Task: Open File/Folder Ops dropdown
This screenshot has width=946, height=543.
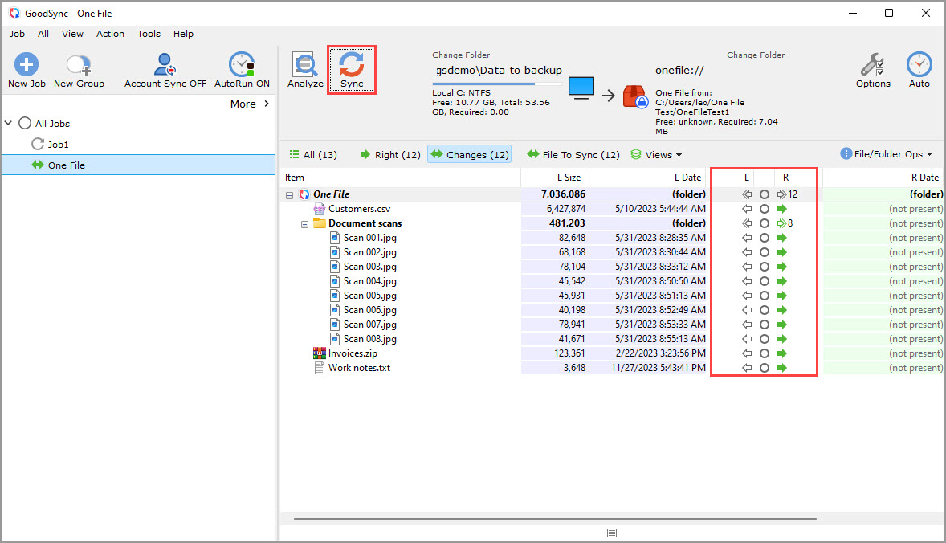Action: [x=887, y=154]
